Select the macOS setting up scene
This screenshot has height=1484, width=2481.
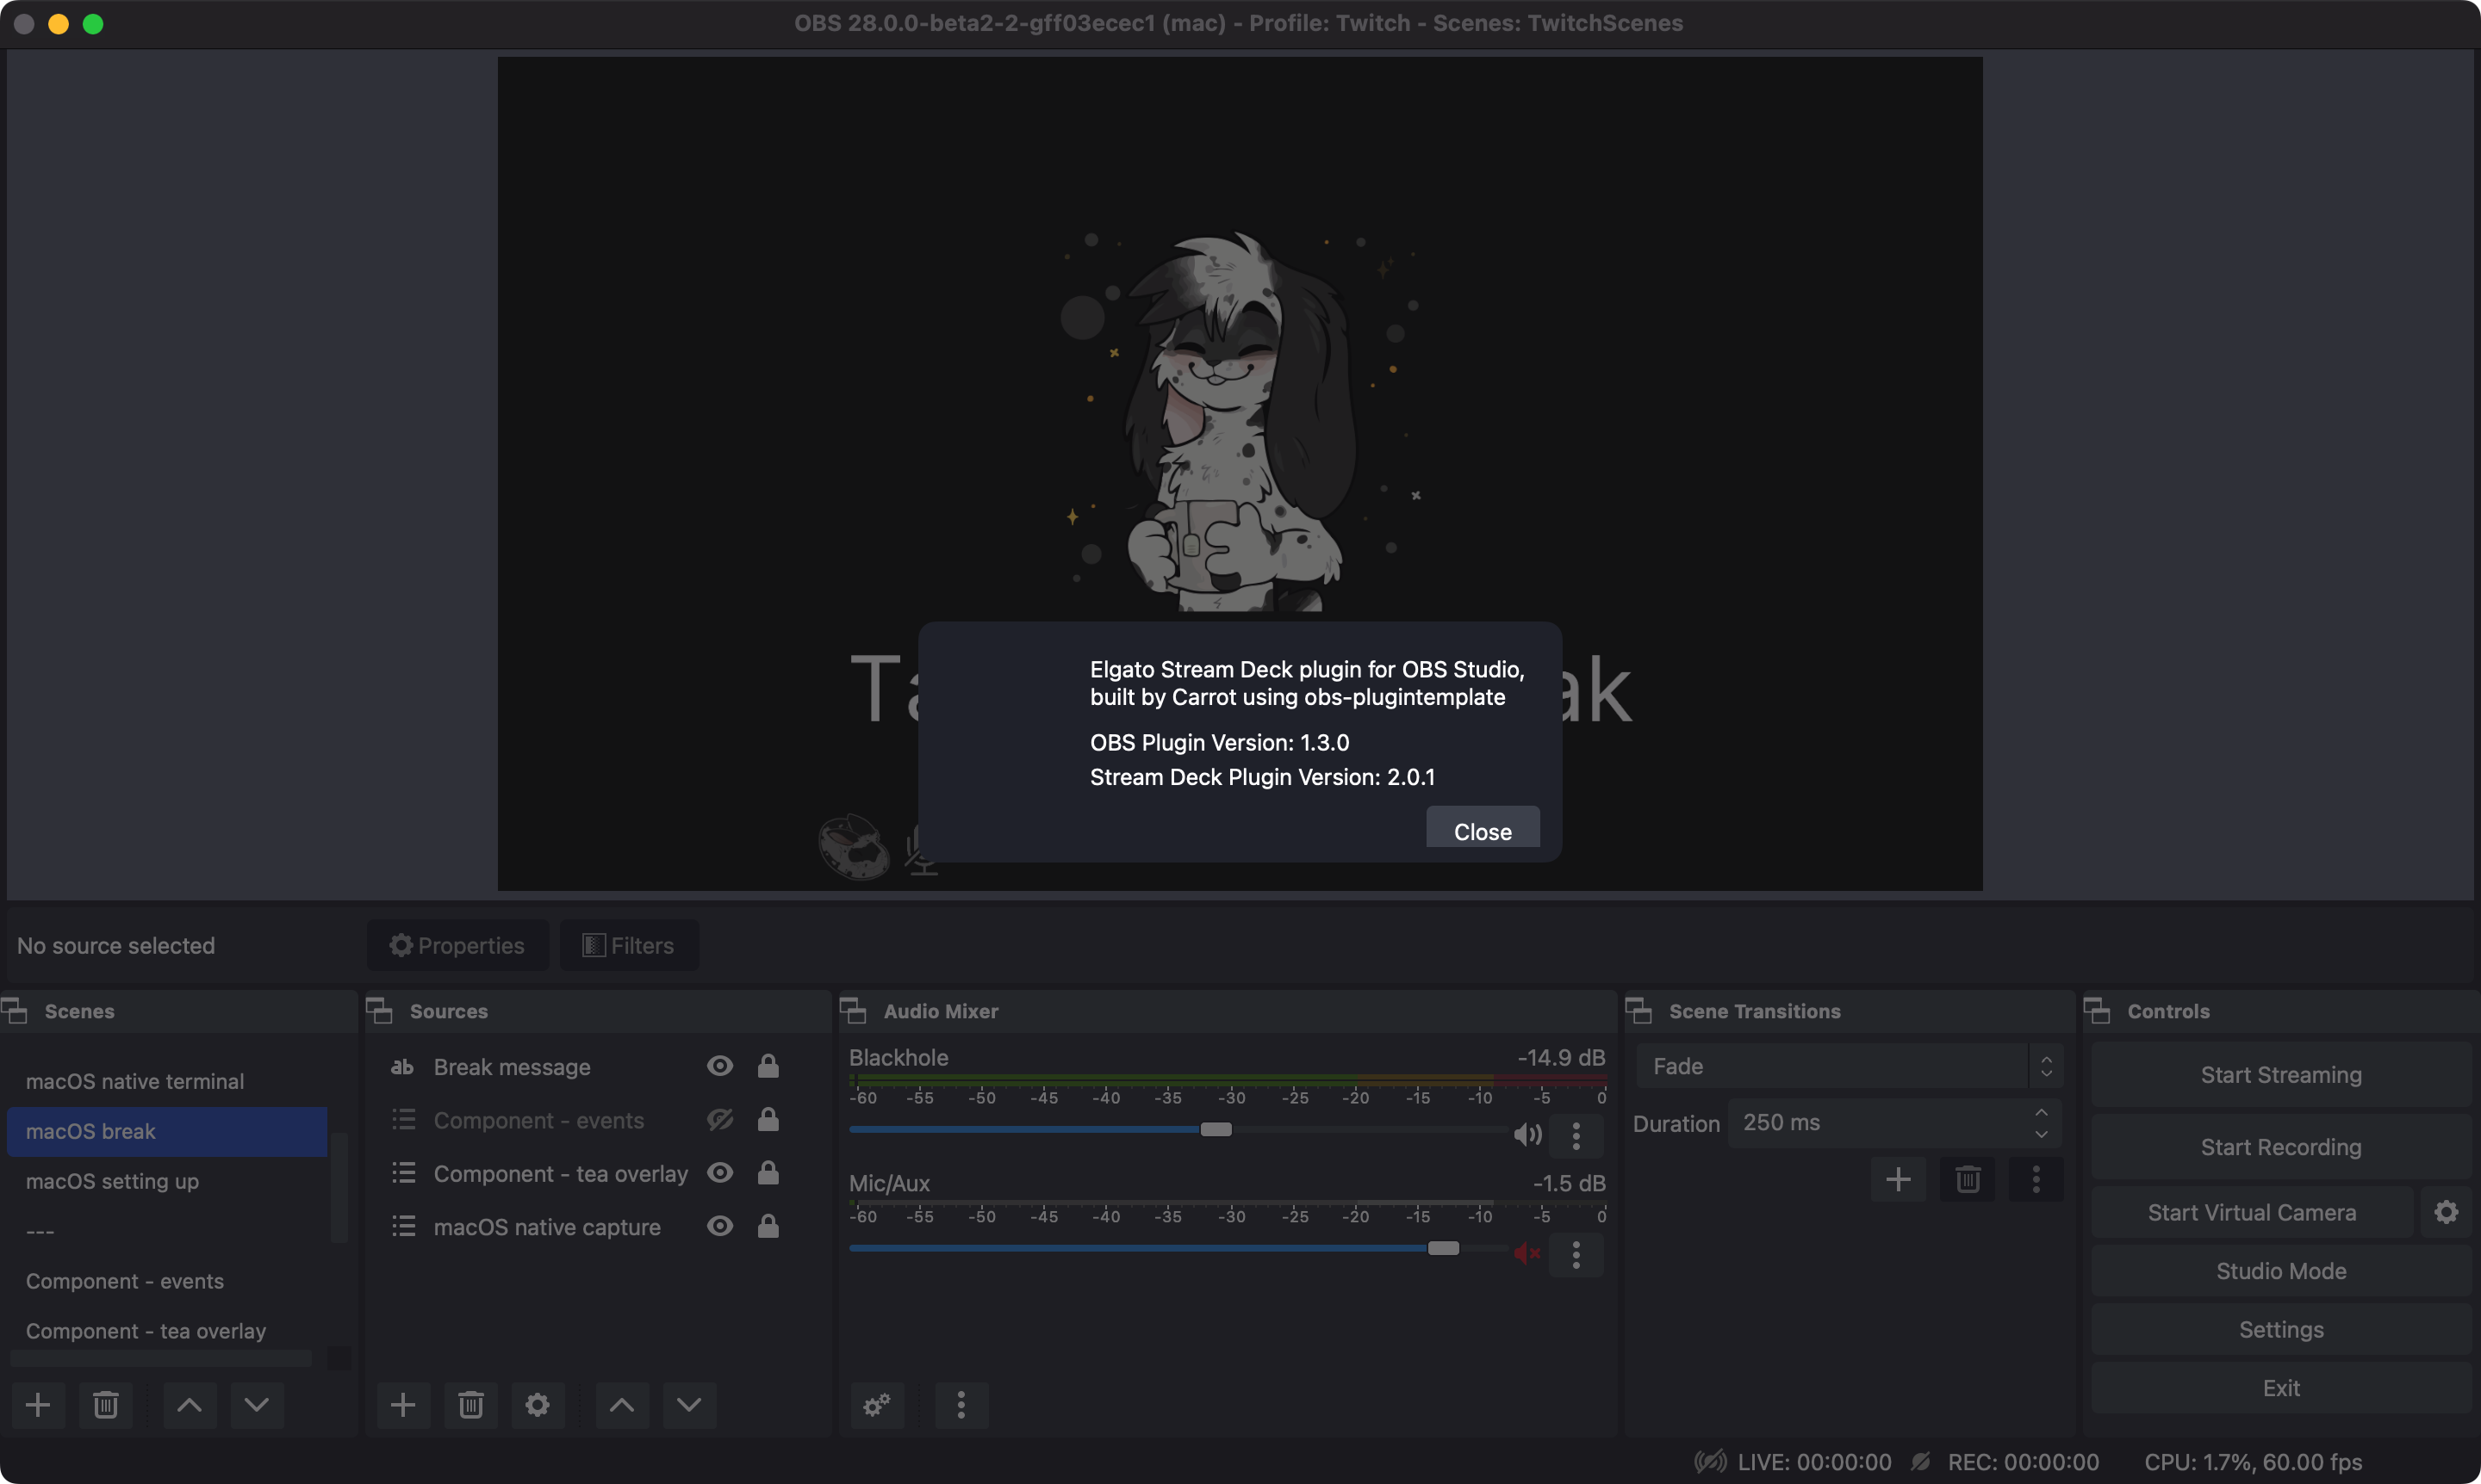coord(111,1180)
